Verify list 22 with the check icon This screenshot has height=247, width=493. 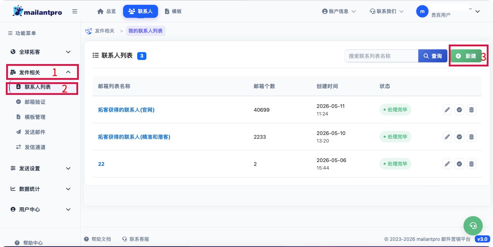459,164
